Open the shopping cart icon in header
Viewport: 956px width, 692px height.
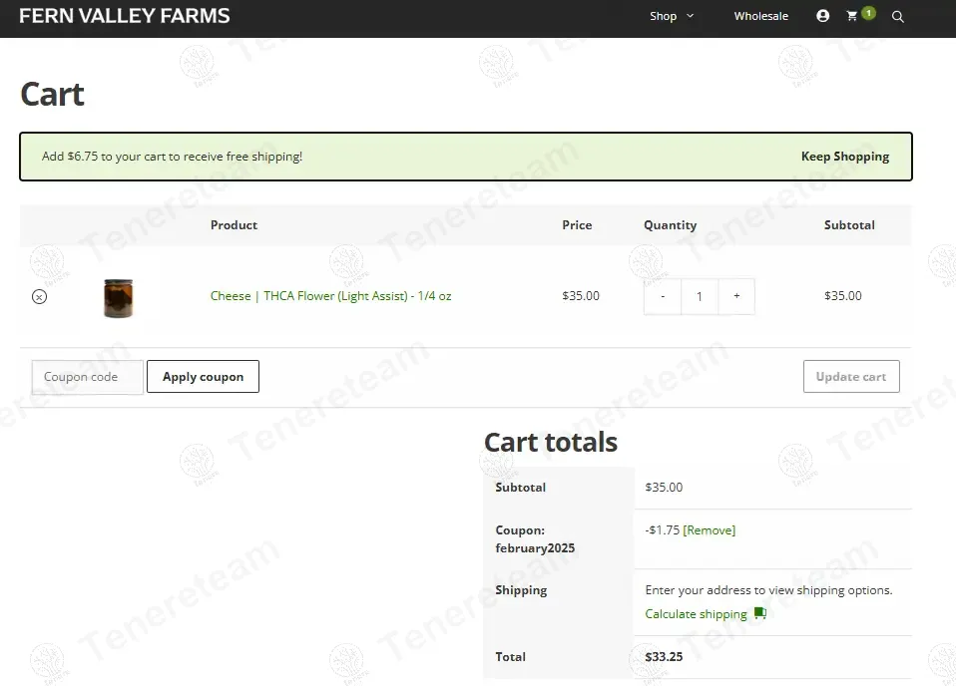coord(852,16)
